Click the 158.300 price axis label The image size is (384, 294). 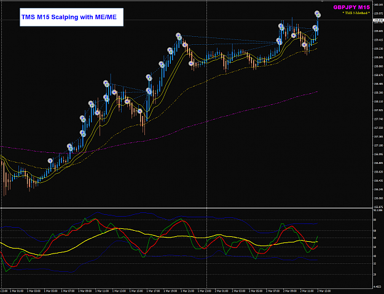point(378,93)
